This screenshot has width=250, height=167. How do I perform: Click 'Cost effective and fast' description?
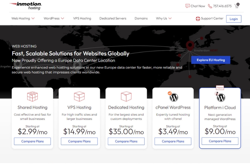pos(32,117)
